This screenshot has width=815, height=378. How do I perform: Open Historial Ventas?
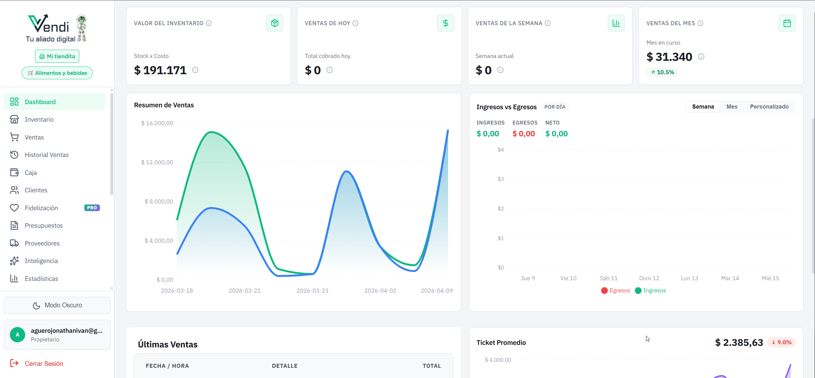click(x=46, y=154)
